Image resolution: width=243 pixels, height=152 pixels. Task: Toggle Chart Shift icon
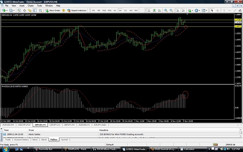point(183,10)
